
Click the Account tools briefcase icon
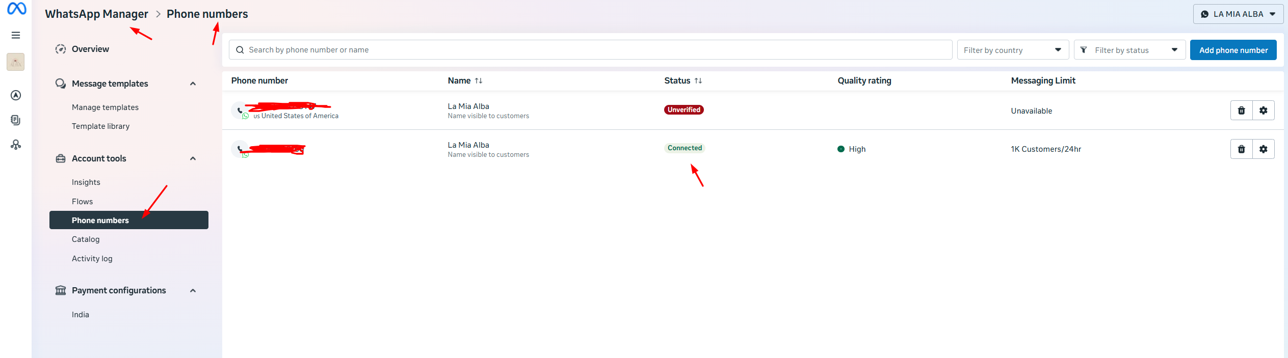click(x=61, y=158)
